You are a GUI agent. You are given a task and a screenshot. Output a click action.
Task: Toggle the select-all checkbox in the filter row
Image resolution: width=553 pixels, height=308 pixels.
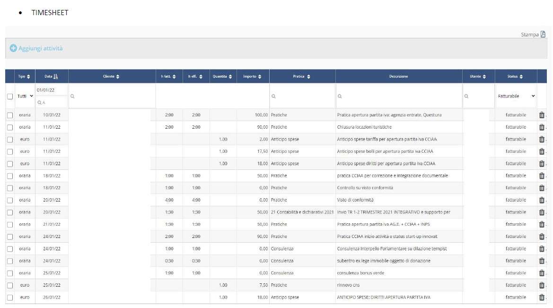(10, 97)
